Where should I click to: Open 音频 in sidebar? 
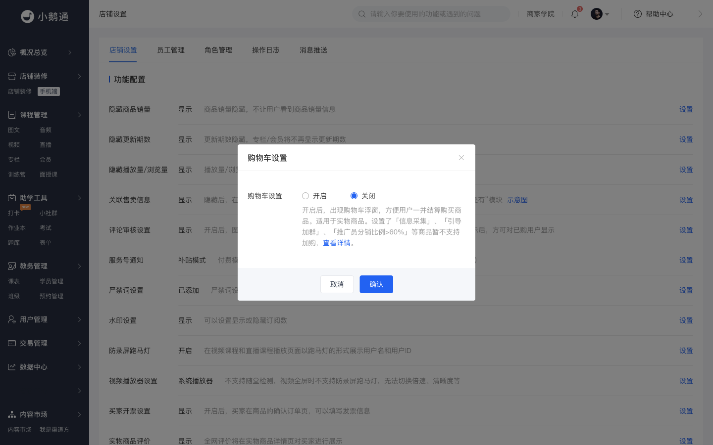click(46, 130)
